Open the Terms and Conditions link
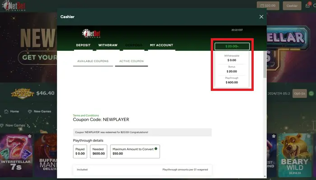The height and width of the screenshot is (180, 316). coord(86,116)
